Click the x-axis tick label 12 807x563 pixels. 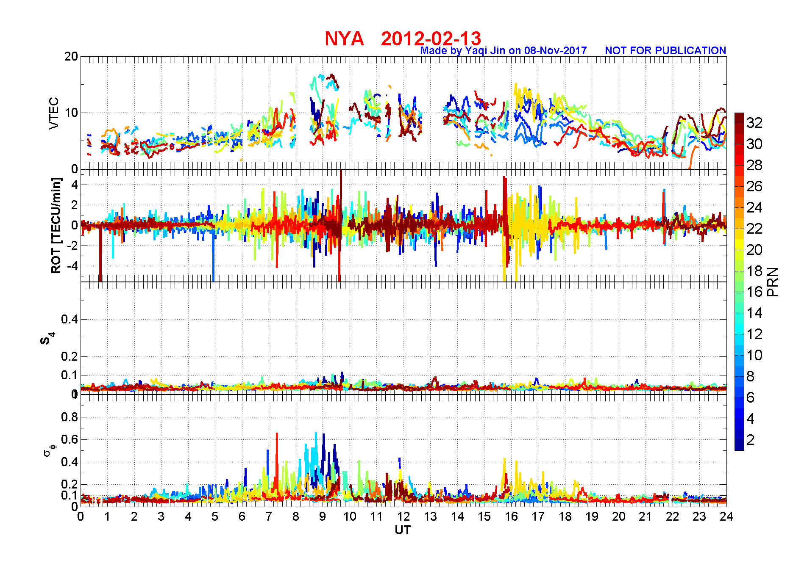403,516
